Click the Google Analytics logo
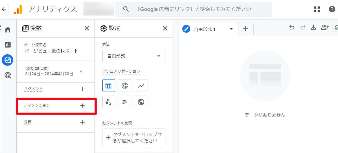Image resolution: width=338 pixels, height=153 pixels. [18, 9]
